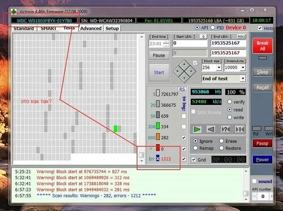Viewport: 283px width, 211px height.
Task: Click the Rd indicator box
Action: tap(256, 129)
